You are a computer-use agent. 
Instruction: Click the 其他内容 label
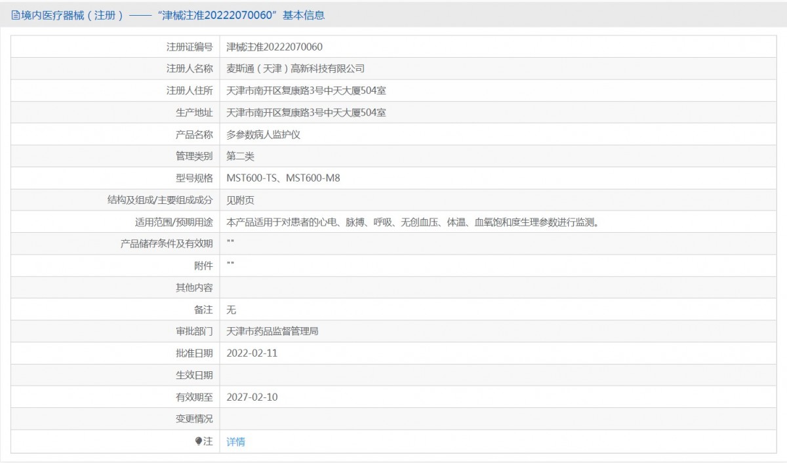click(x=194, y=287)
